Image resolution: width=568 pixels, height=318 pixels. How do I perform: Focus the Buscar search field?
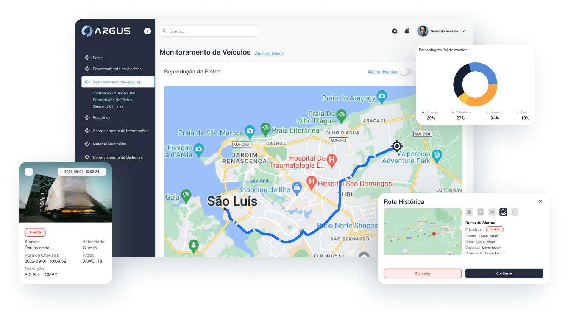tap(209, 31)
